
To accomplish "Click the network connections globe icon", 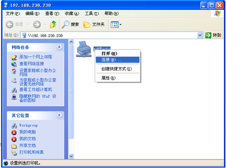I will pos(14,64).
